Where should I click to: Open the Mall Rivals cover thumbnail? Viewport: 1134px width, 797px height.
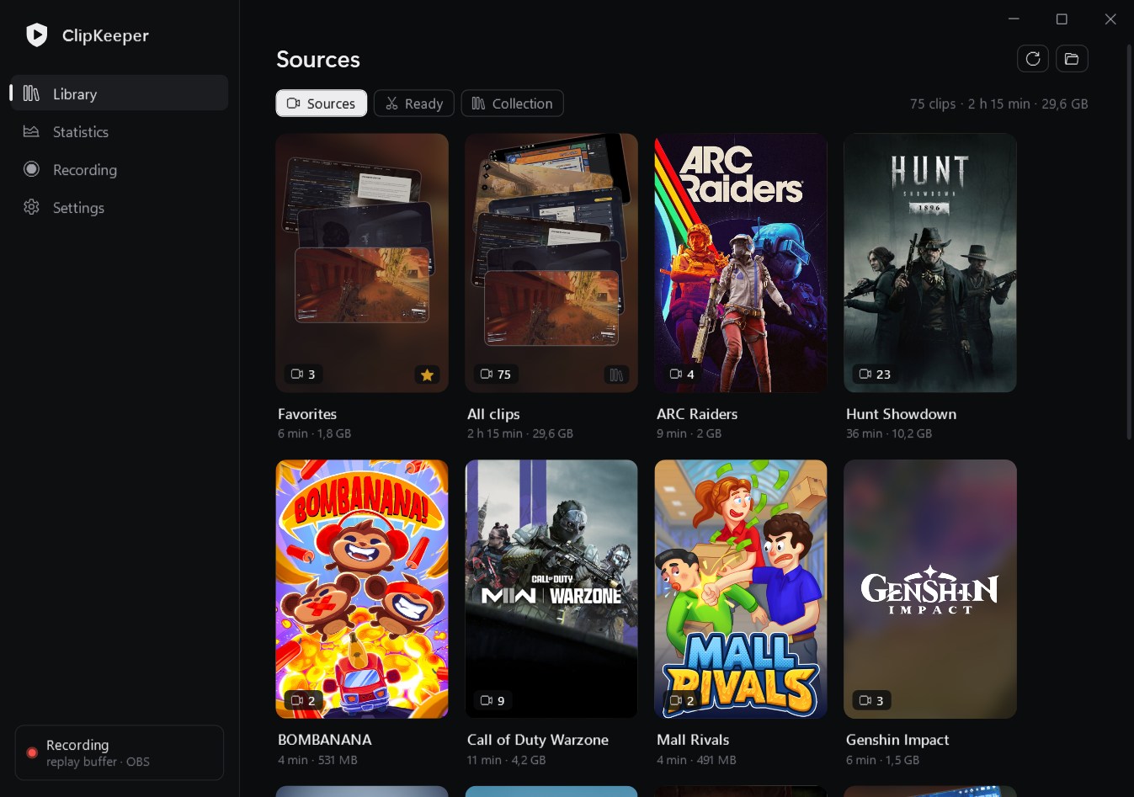[x=741, y=589]
